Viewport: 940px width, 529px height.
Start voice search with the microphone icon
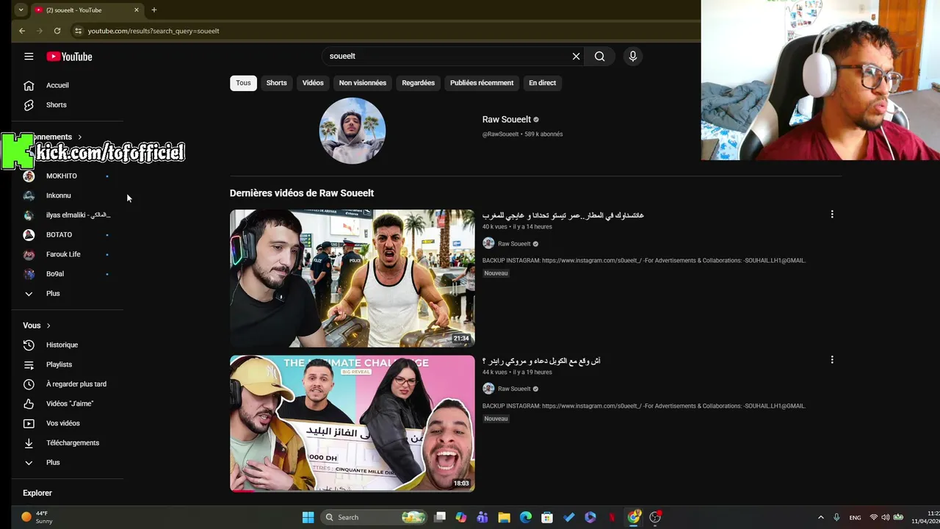click(x=633, y=56)
